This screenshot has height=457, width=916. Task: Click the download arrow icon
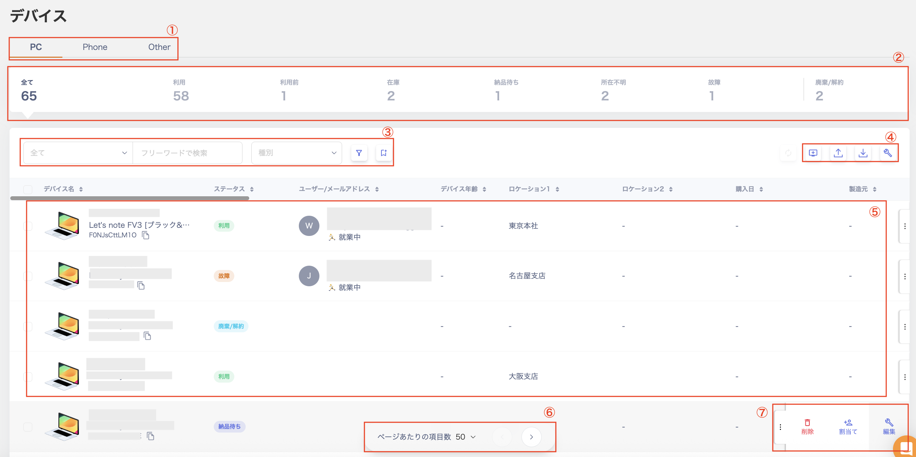[863, 153]
